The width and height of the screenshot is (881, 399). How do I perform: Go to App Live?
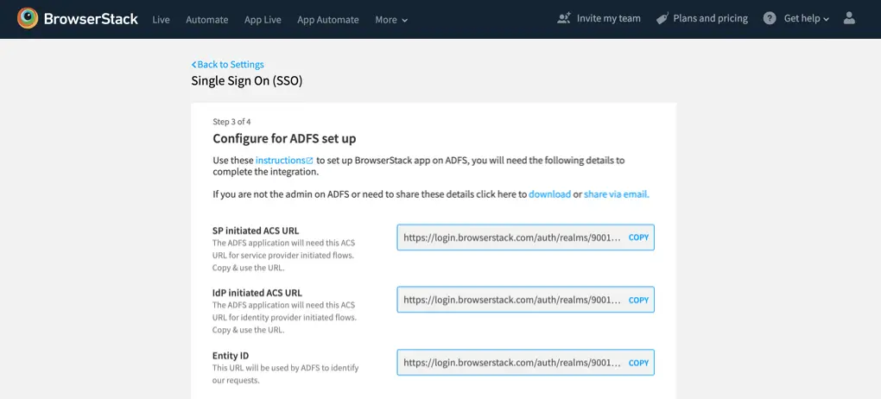pyautogui.click(x=263, y=20)
